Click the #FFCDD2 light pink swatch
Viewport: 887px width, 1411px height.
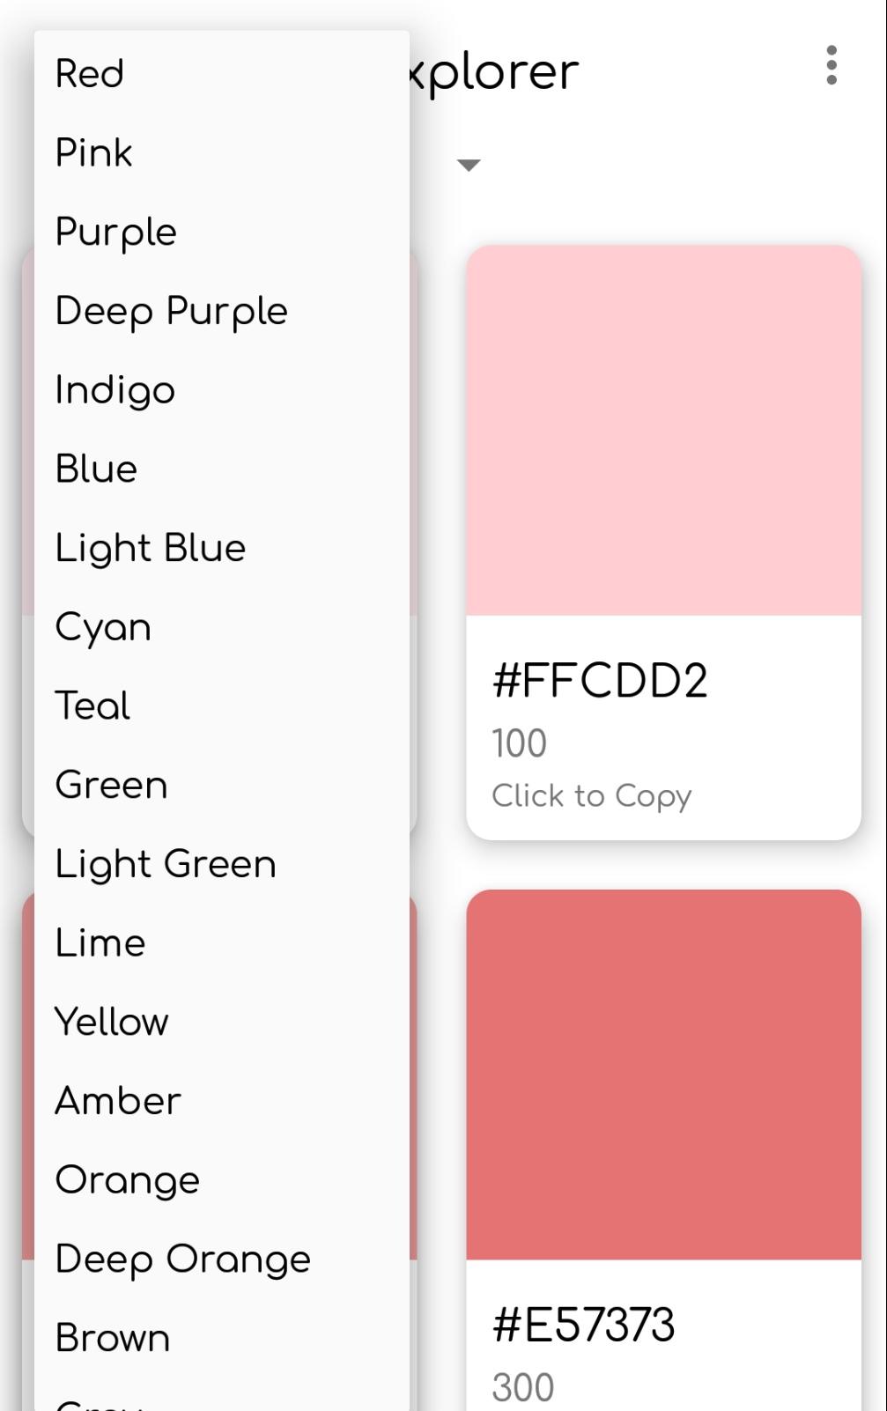pyautogui.click(x=663, y=432)
